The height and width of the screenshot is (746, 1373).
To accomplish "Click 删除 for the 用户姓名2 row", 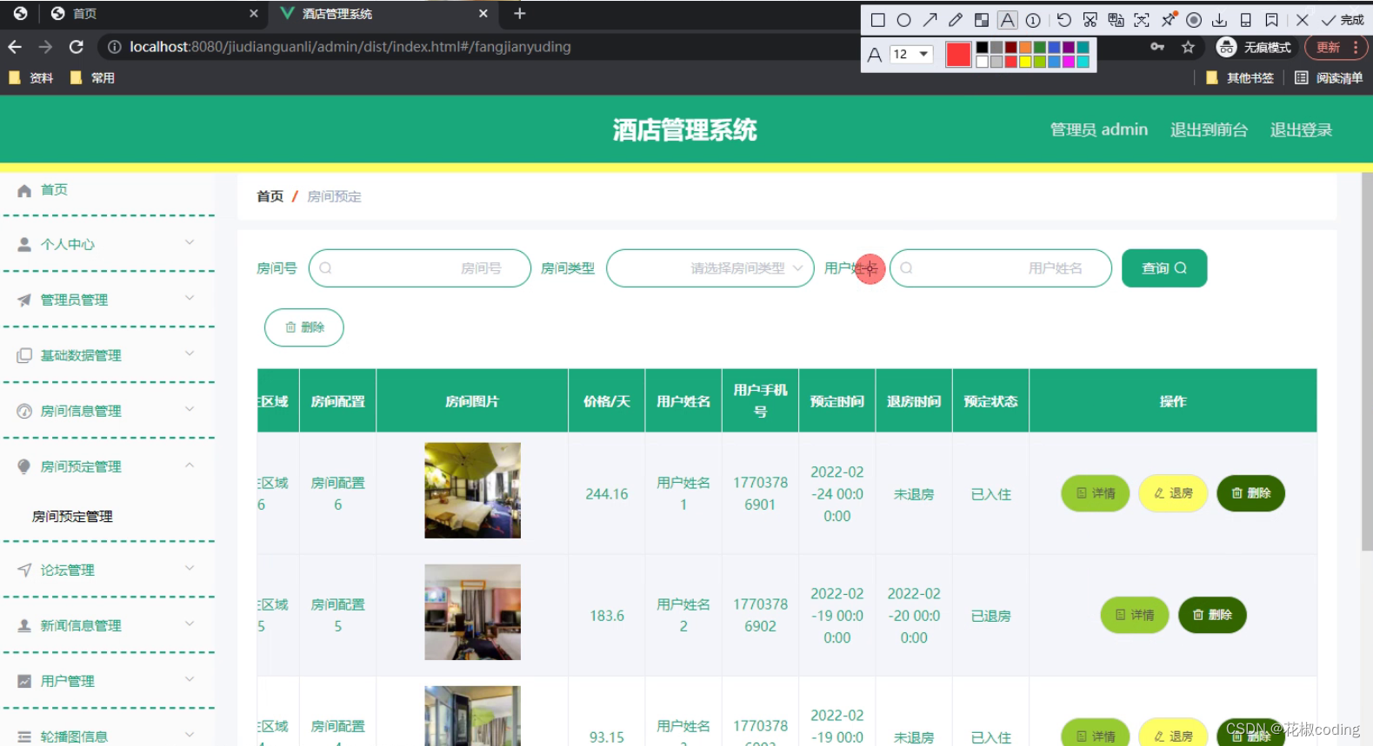I will pyautogui.click(x=1212, y=615).
